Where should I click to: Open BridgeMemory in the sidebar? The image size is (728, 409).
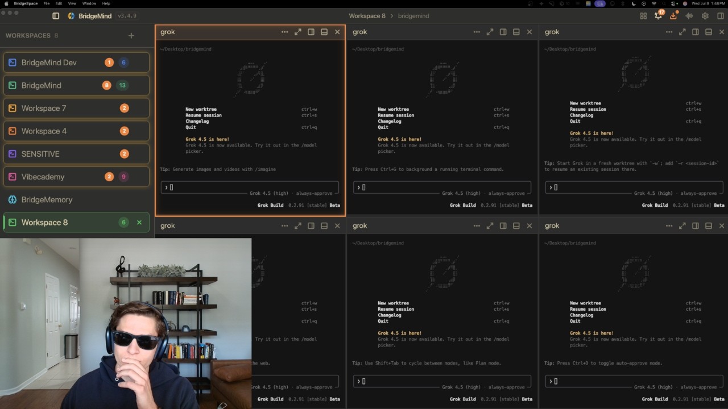coord(76,199)
